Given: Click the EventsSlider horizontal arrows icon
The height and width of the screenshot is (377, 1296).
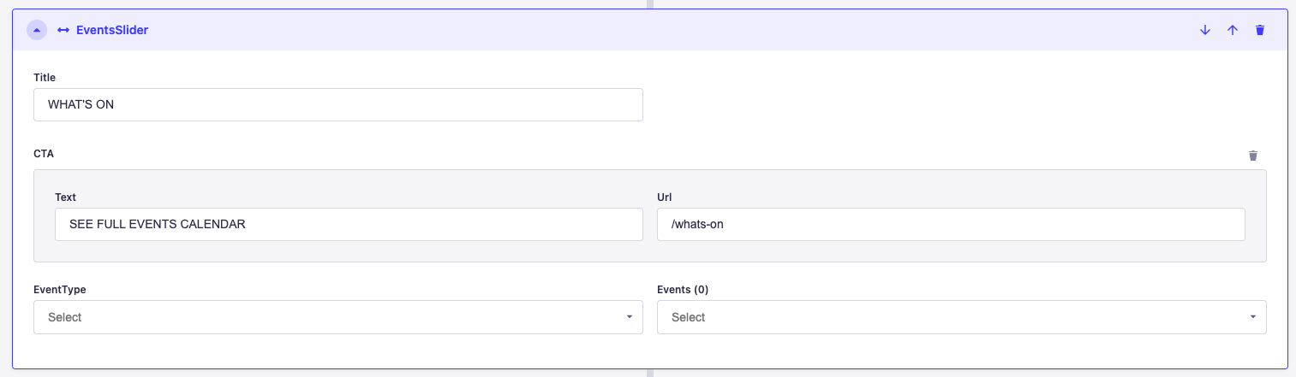Looking at the screenshot, I should [63, 30].
